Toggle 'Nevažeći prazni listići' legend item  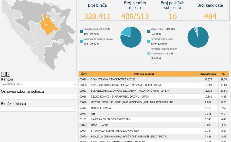coord(149,41)
